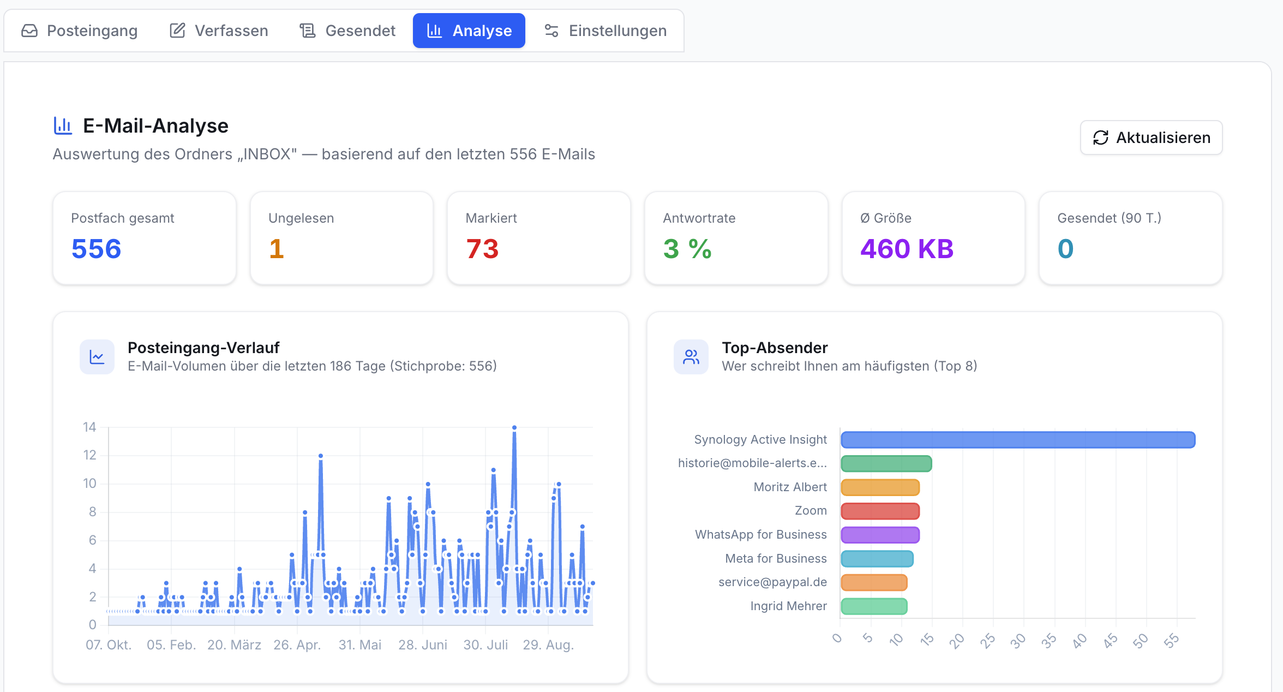
Task: Go to the Gesendet tab
Action: [x=347, y=31]
